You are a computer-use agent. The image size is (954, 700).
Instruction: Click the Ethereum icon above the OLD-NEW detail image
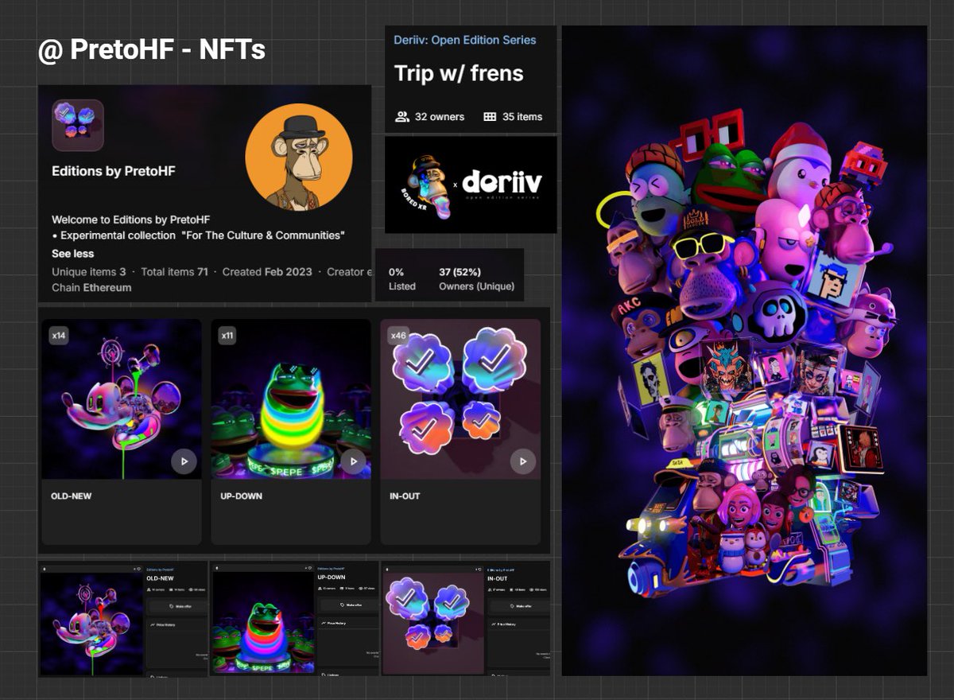[44, 569]
